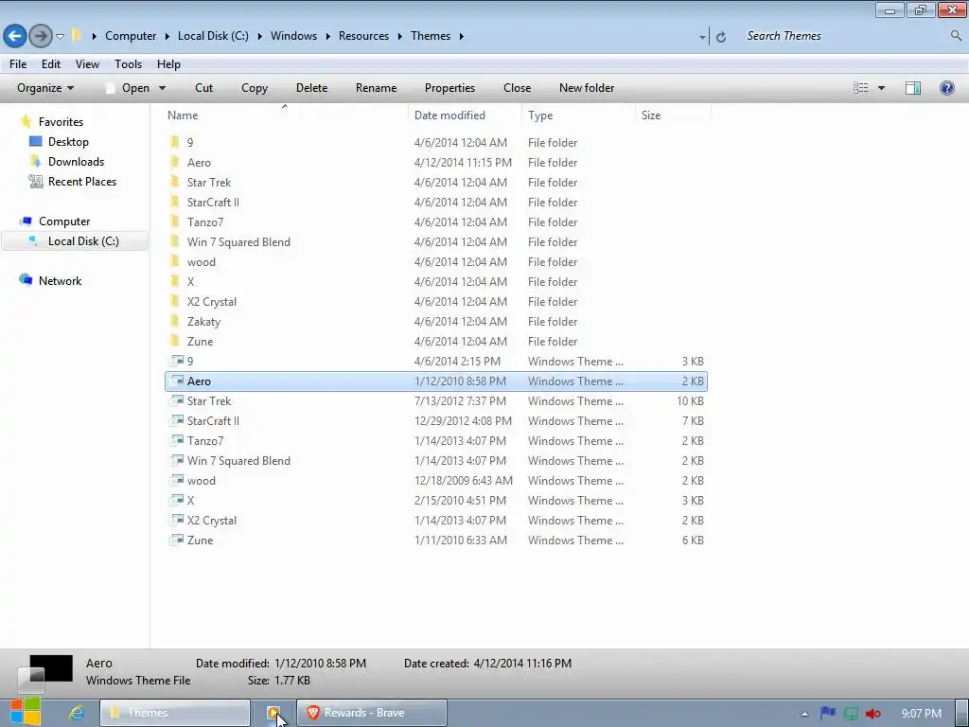
Task: Select Favorites in the navigation pane
Action: tap(61, 122)
